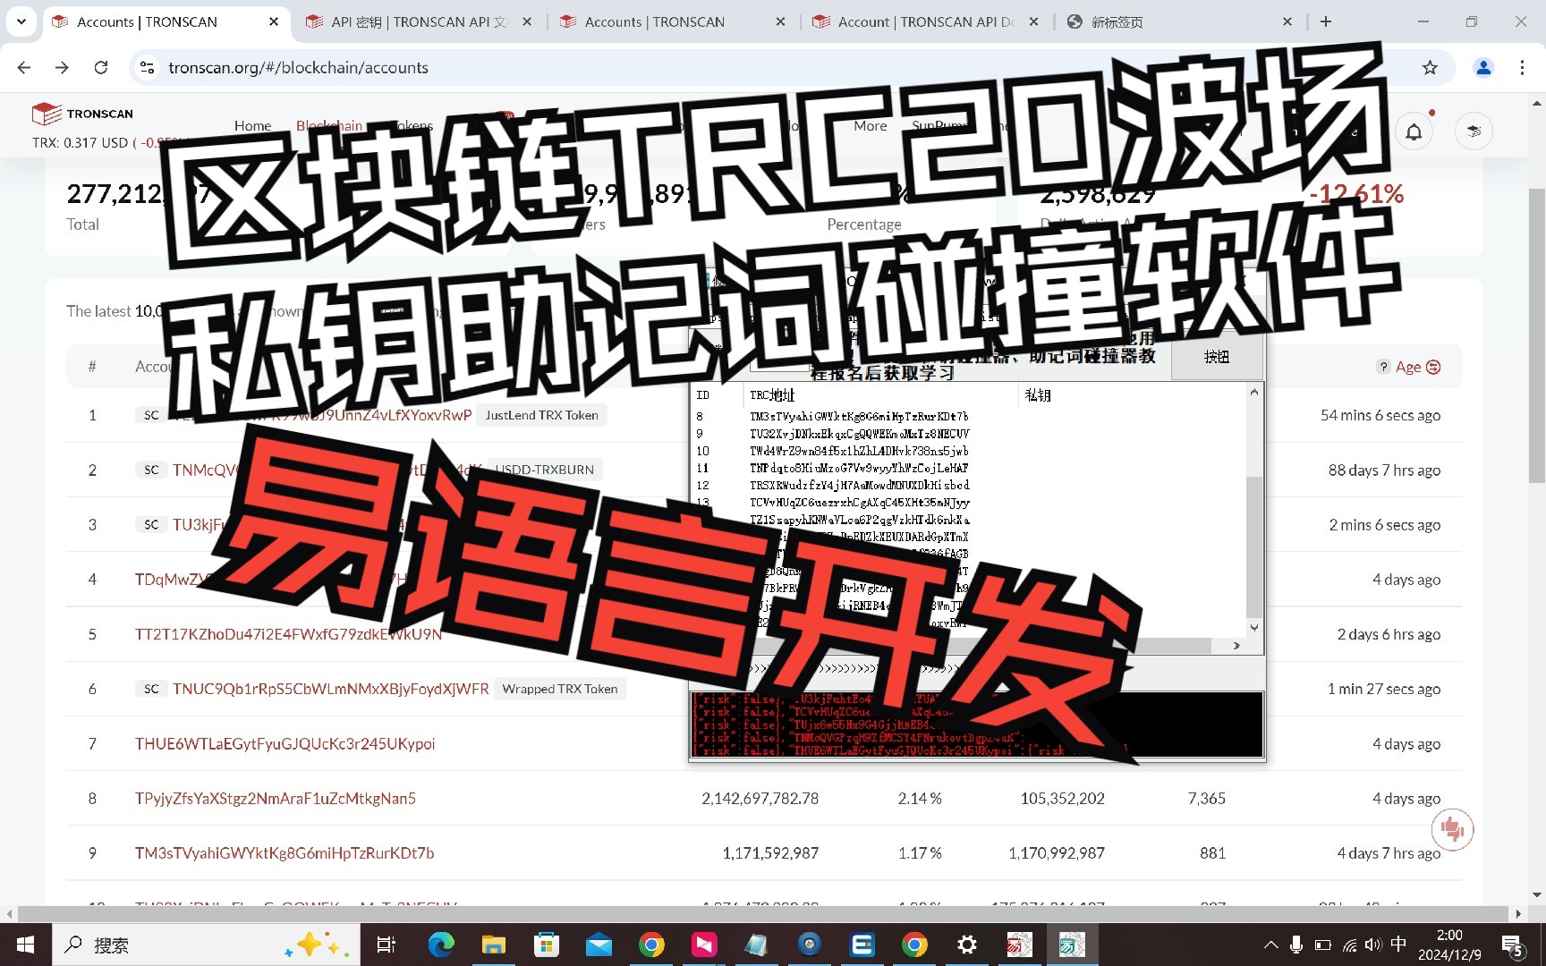Click the floating share icon near row 9

coord(1452,830)
